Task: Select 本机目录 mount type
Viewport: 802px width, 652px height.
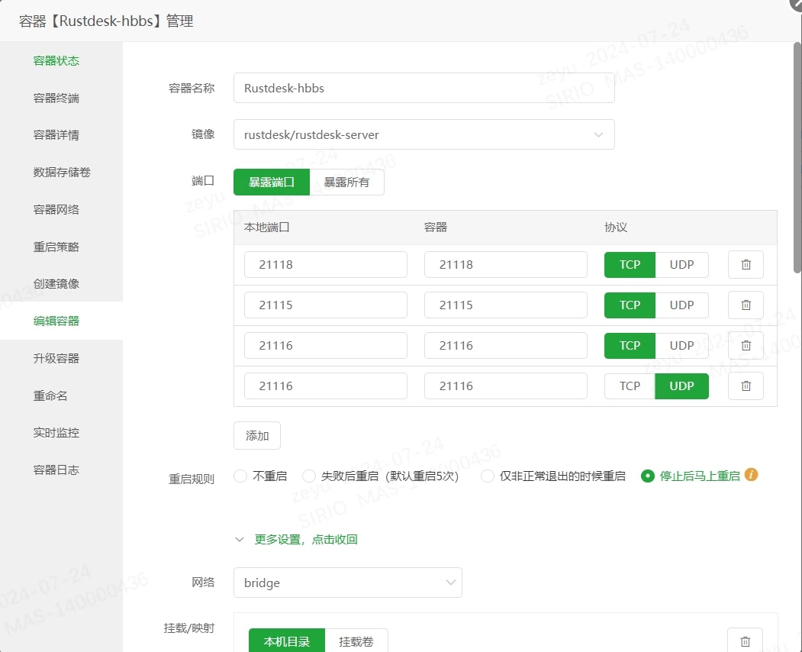Action: 287,641
